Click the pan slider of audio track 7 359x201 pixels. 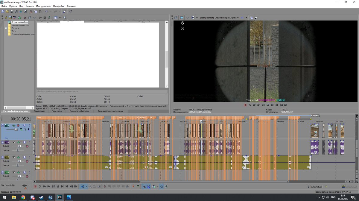point(18,165)
